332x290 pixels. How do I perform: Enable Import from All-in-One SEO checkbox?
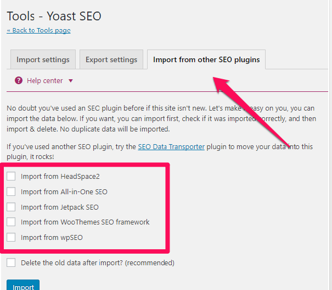pos(11,191)
